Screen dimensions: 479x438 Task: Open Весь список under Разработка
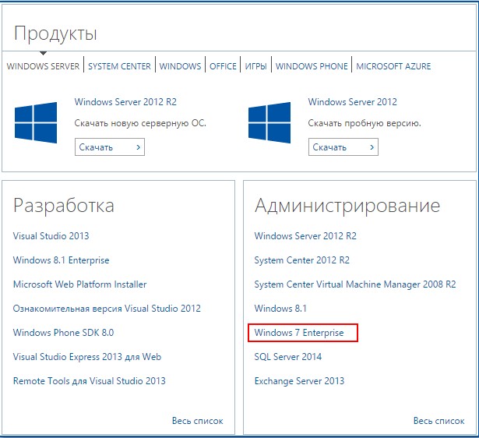198,421
